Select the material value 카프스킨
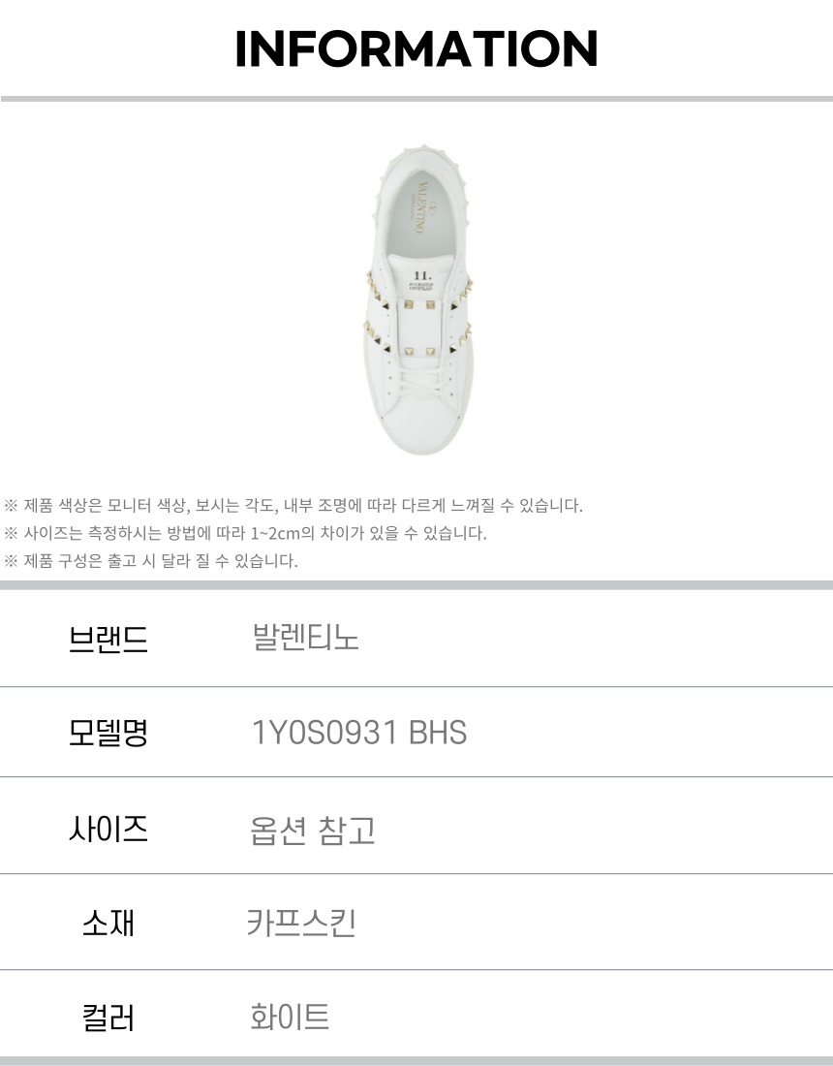 coord(301,923)
